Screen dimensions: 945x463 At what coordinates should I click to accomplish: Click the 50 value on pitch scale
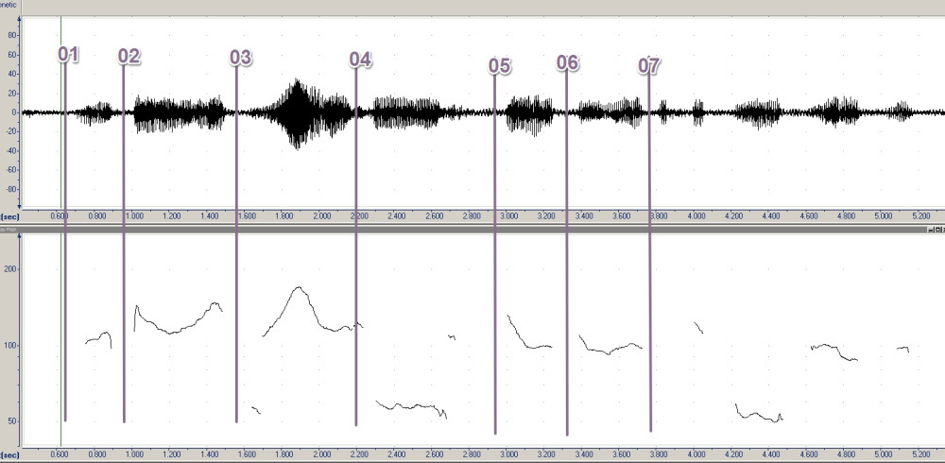pos(13,421)
